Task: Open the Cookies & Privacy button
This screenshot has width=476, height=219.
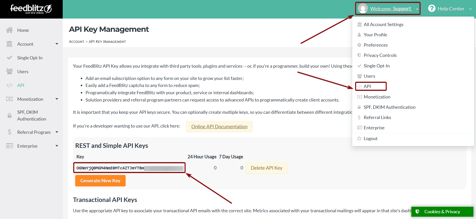Action: coord(442,211)
